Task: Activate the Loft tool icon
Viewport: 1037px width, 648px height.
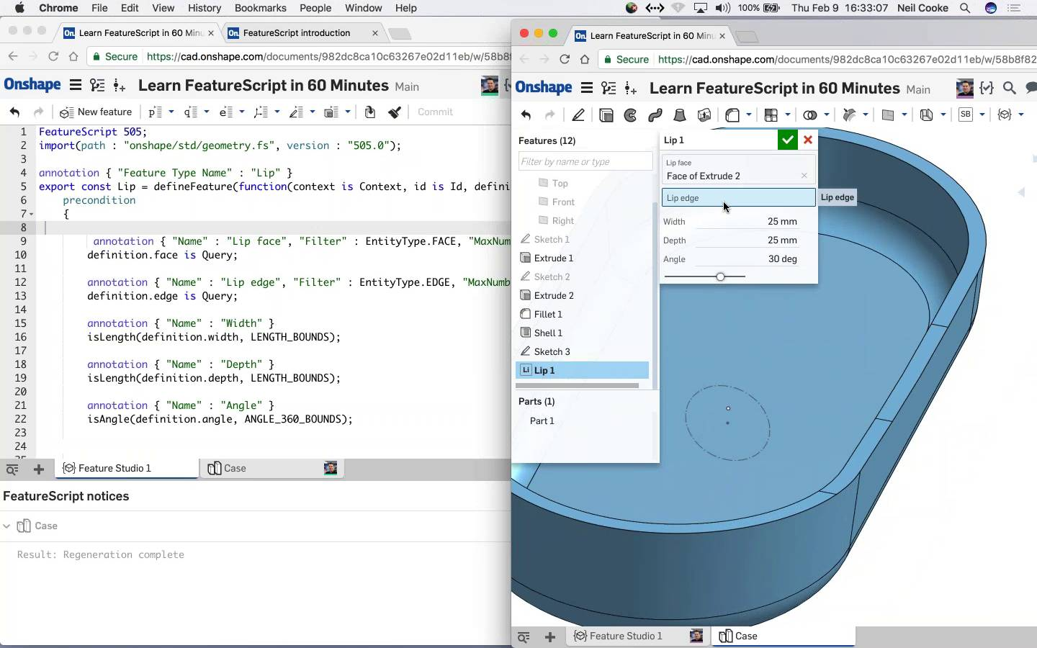Action: click(680, 115)
